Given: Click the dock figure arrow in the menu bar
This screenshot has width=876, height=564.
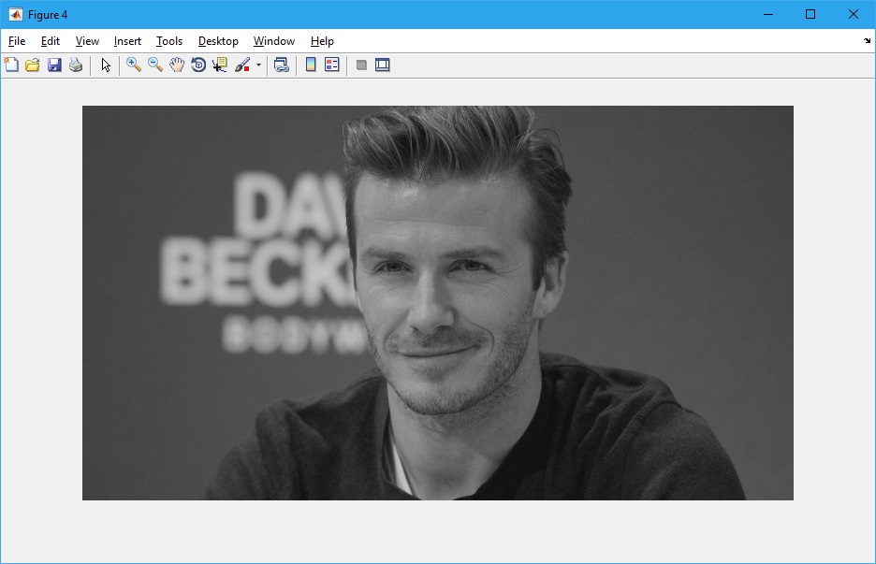Looking at the screenshot, I should click(867, 41).
